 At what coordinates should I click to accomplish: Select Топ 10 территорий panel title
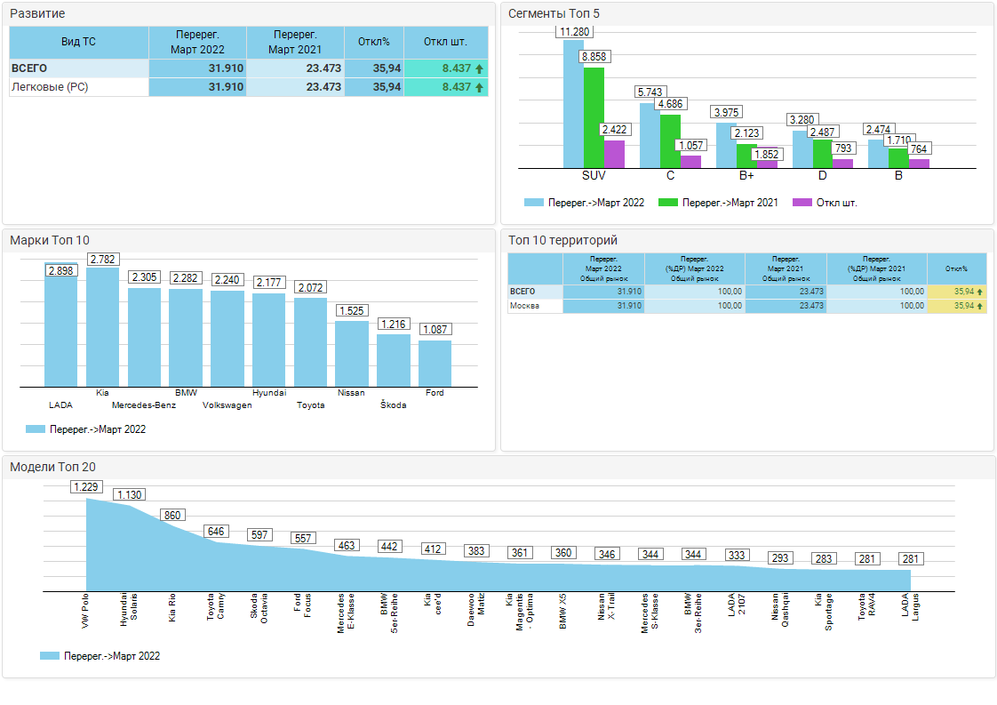tap(562, 240)
